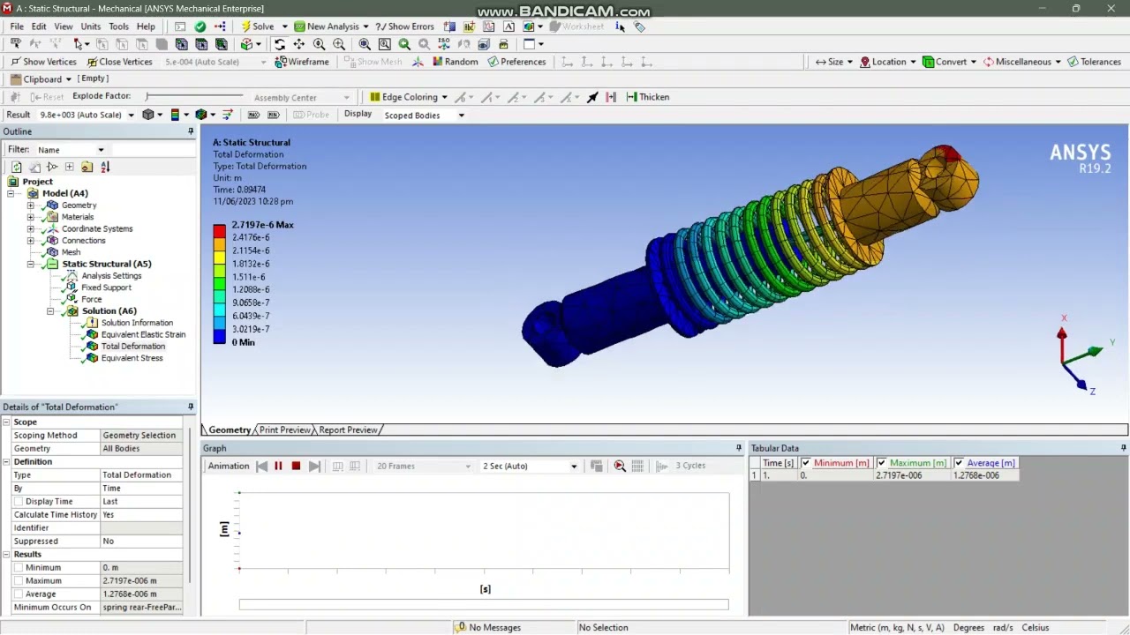The height and width of the screenshot is (635, 1130).
Task: Click refresh icon in Outline toolbar
Action: coord(16,167)
